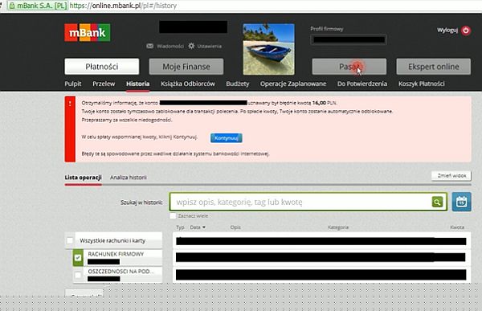
Task: Switch to Lista operacji tab
Action: pyautogui.click(x=83, y=178)
